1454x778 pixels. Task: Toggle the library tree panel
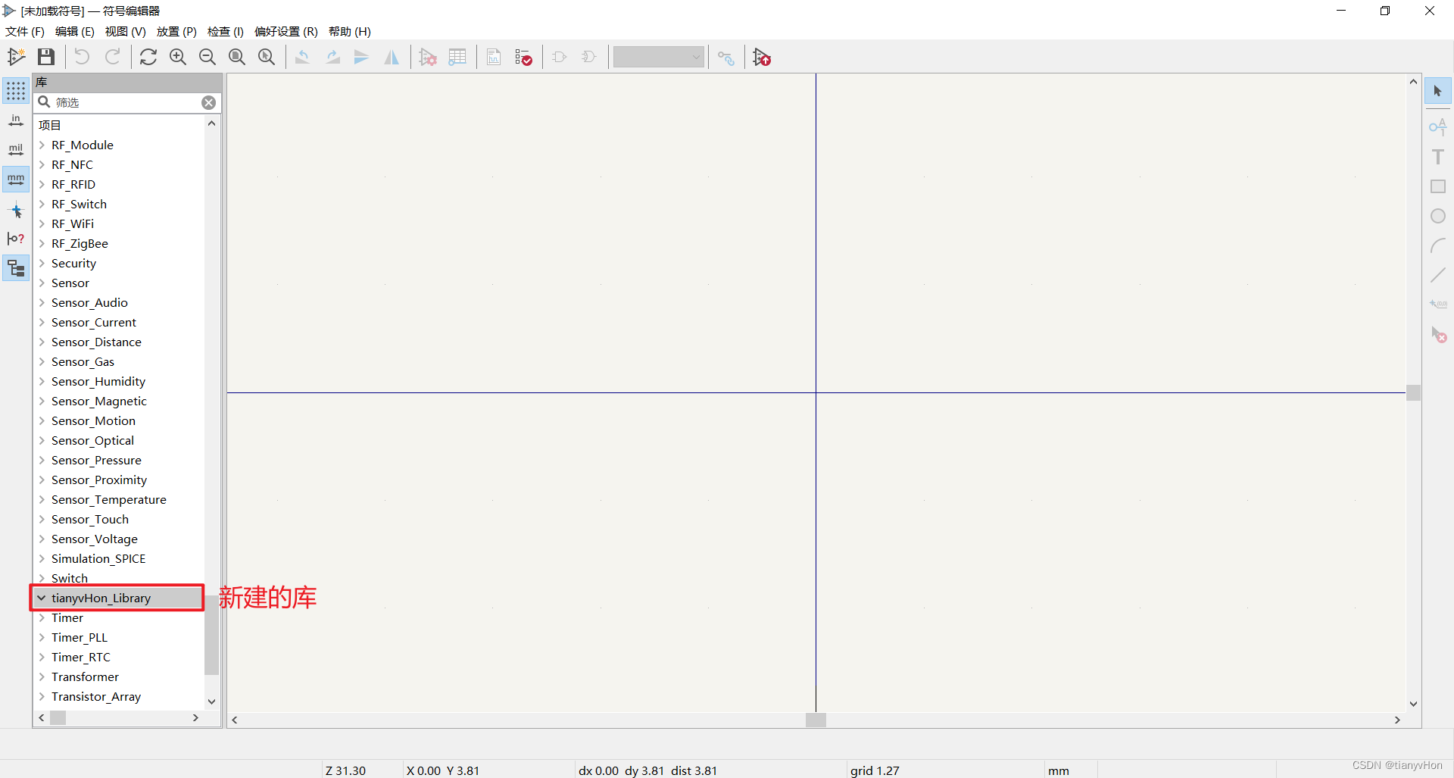[x=16, y=268]
